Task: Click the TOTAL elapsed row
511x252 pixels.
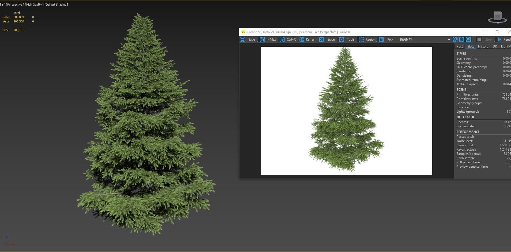Action: [484, 84]
